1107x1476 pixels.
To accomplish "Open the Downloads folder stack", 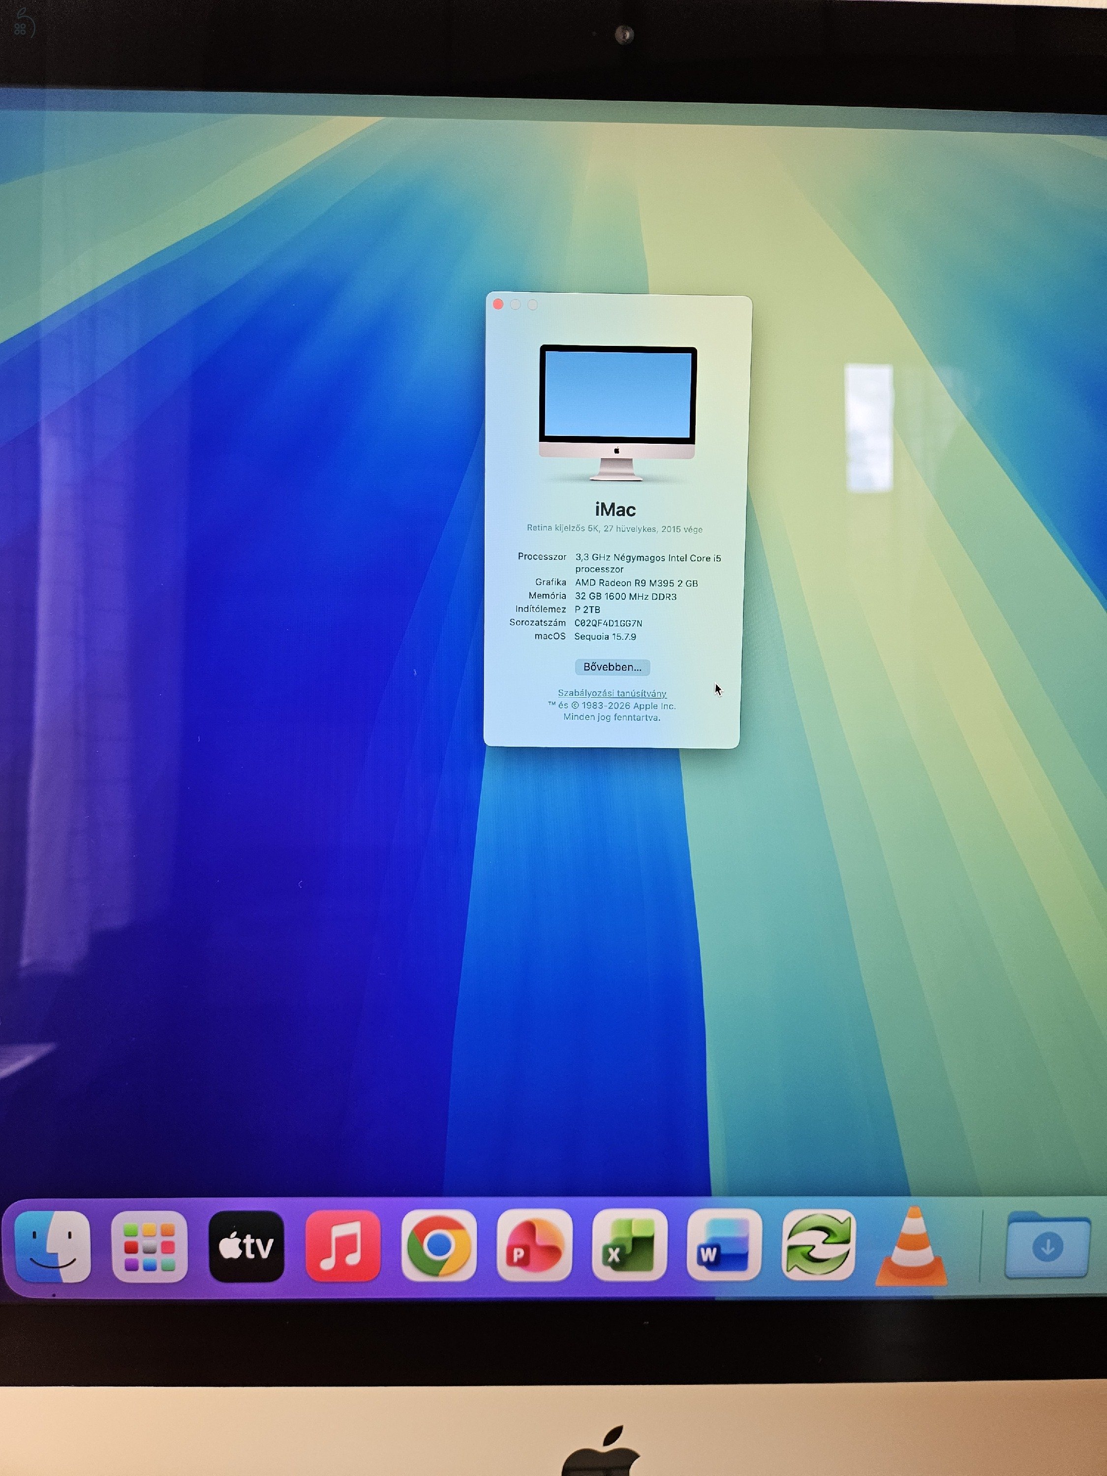I will click(1047, 1245).
